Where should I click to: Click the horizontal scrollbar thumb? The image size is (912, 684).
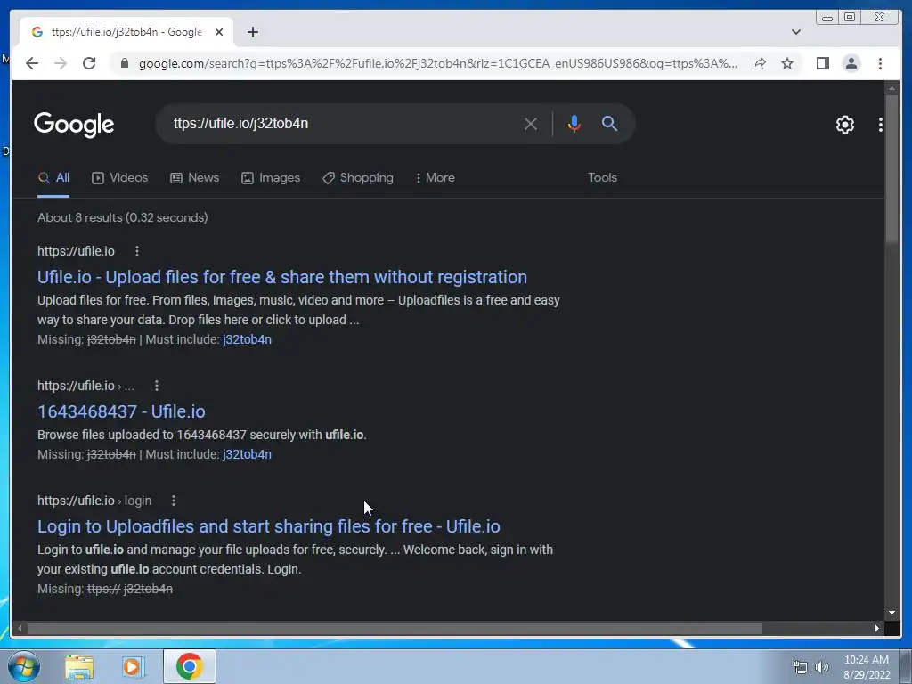pos(395,628)
